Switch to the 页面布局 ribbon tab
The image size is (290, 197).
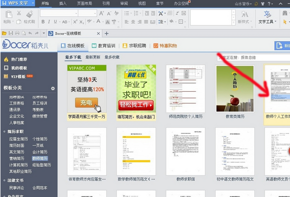coord(84,3)
